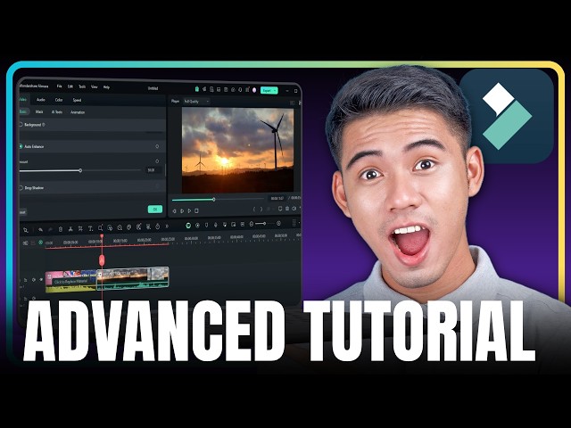Click the grid layout icon at timeline right
Image resolution: width=571 pixels, height=428 pixels.
point(294,223)
